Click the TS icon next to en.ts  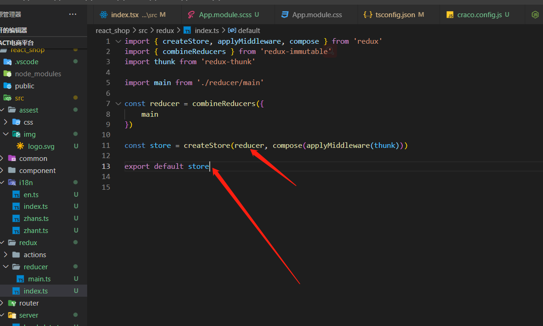[16, 195]
